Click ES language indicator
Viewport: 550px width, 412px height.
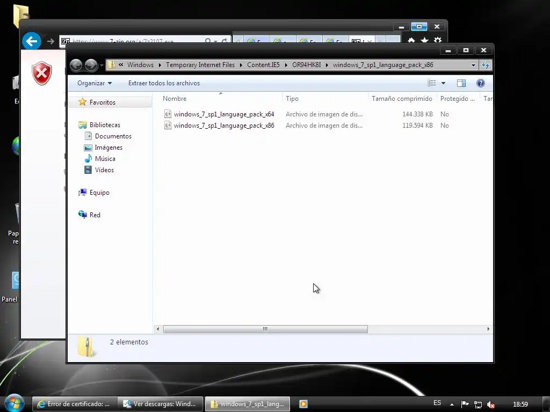(x=437, y=403)
